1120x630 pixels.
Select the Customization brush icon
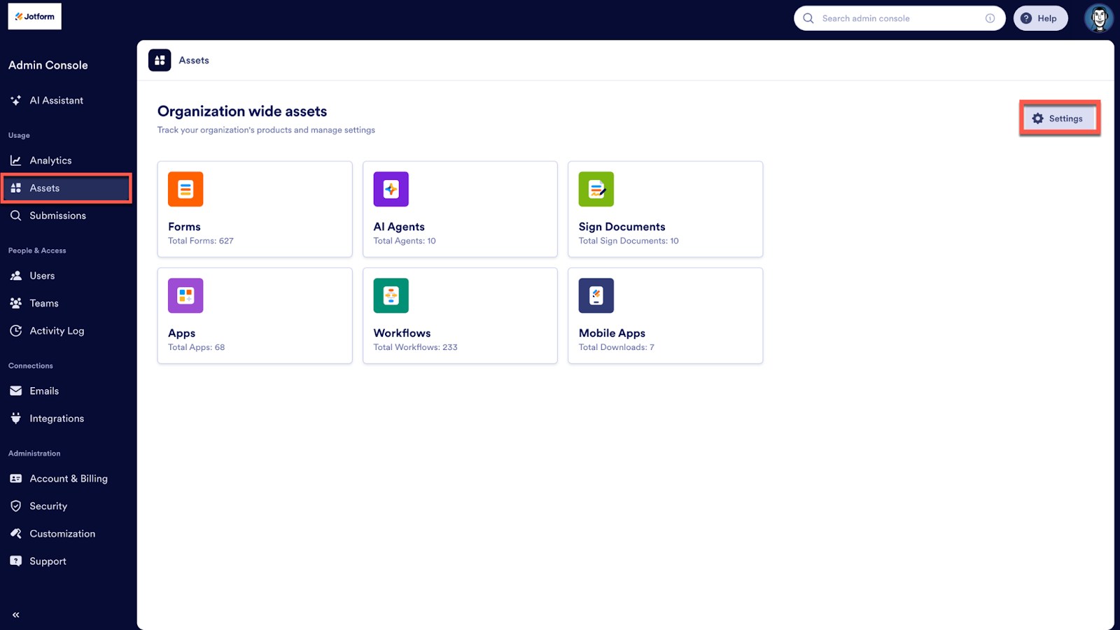15,533
